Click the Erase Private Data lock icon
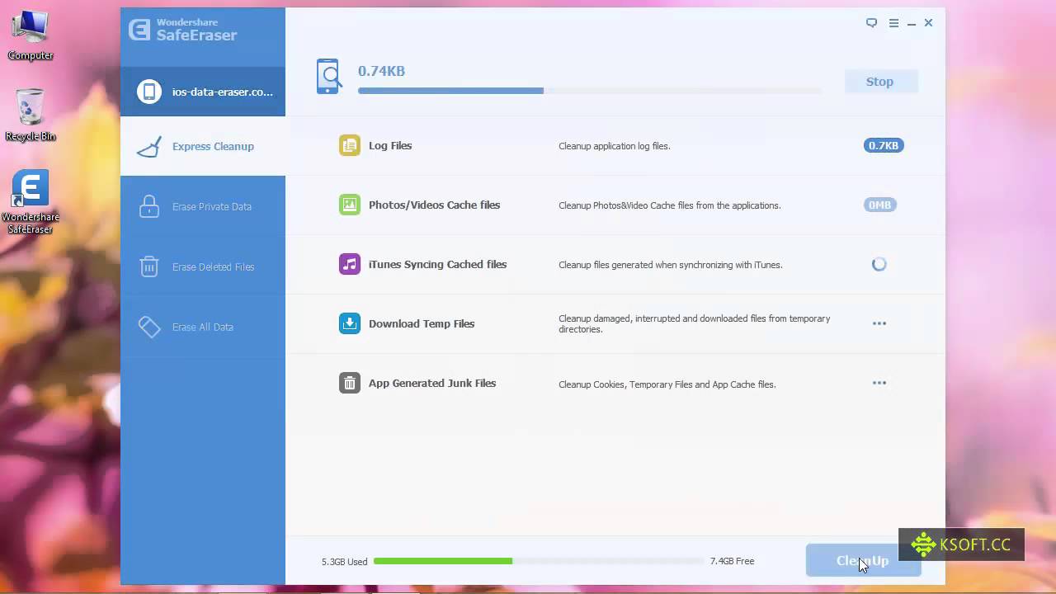The width and height of the screenshot is (1056, 594). click(149, 206)
